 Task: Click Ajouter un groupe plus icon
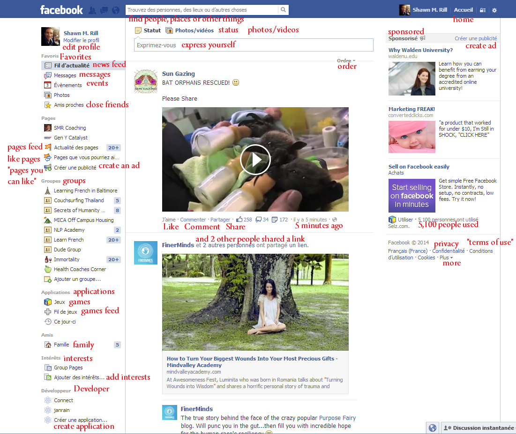click(48, 279)
